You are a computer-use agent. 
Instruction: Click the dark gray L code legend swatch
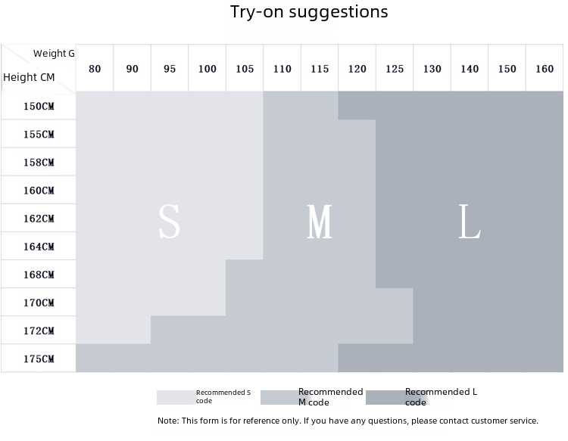point(385,397)
